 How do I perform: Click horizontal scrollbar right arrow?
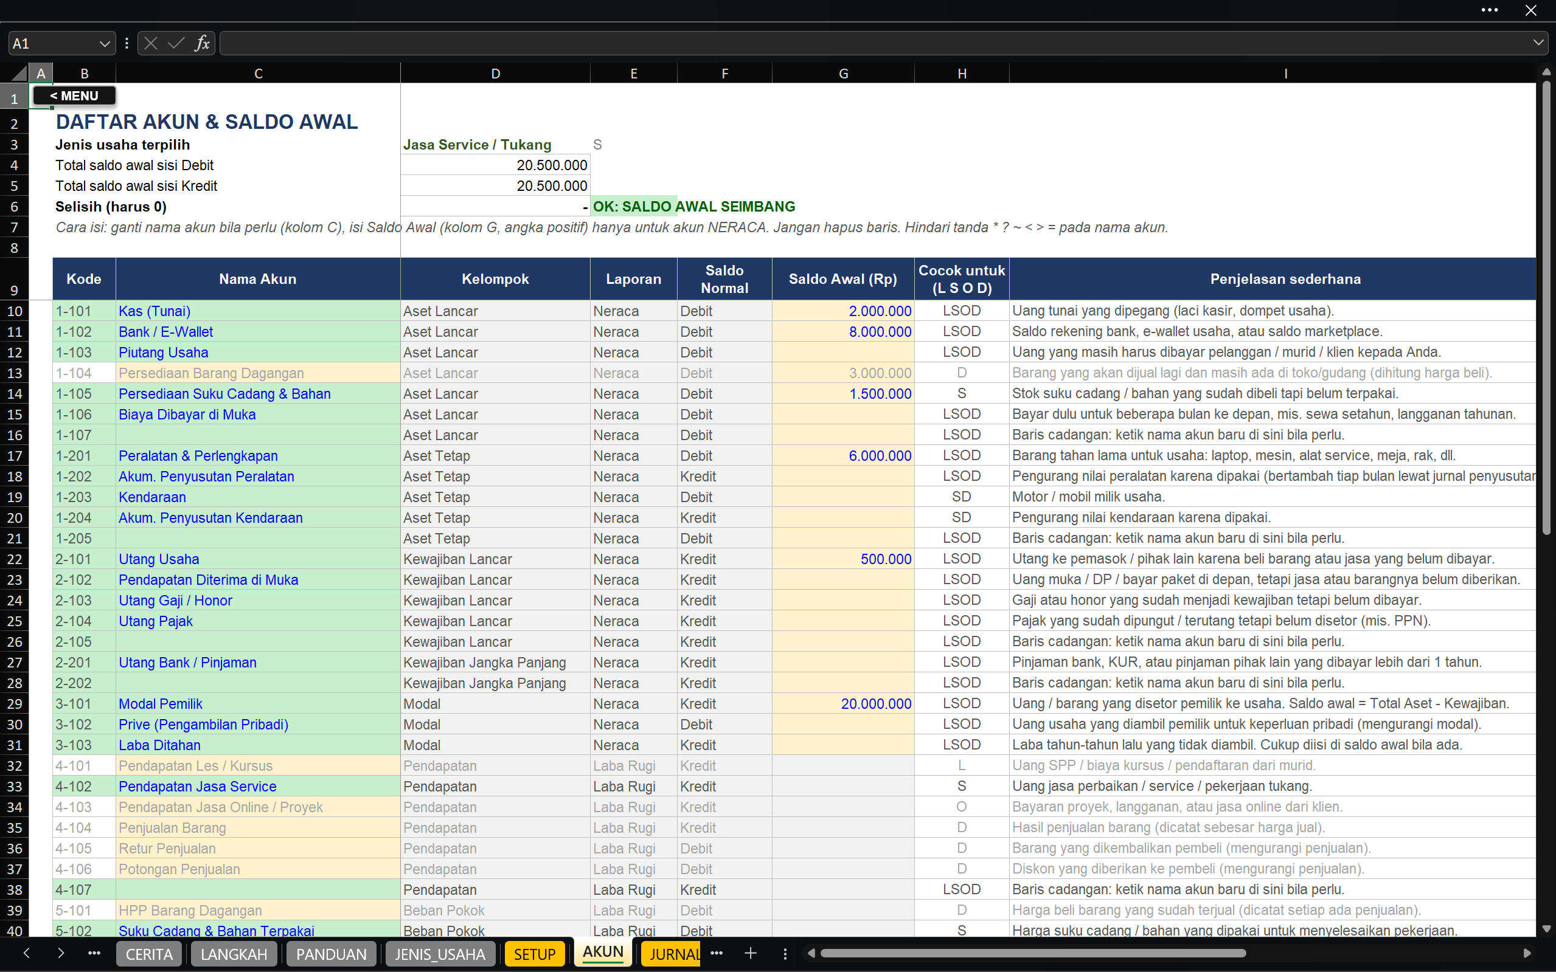click(1527, 953)
